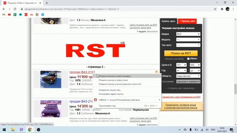Screen dimensions: 237x133
Task: Switch to the Купить авто tab
Action: (x=168, y=21)
